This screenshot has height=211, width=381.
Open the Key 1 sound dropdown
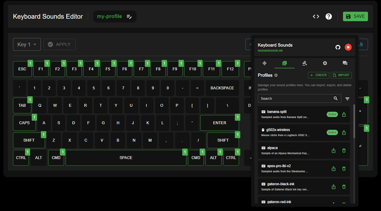(27, 44)
